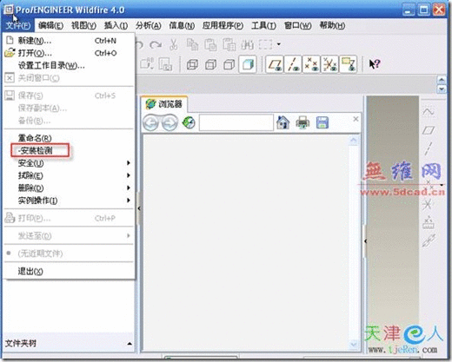Click the paste special icon
Viewport: 452px width, 362px height.
229,44
